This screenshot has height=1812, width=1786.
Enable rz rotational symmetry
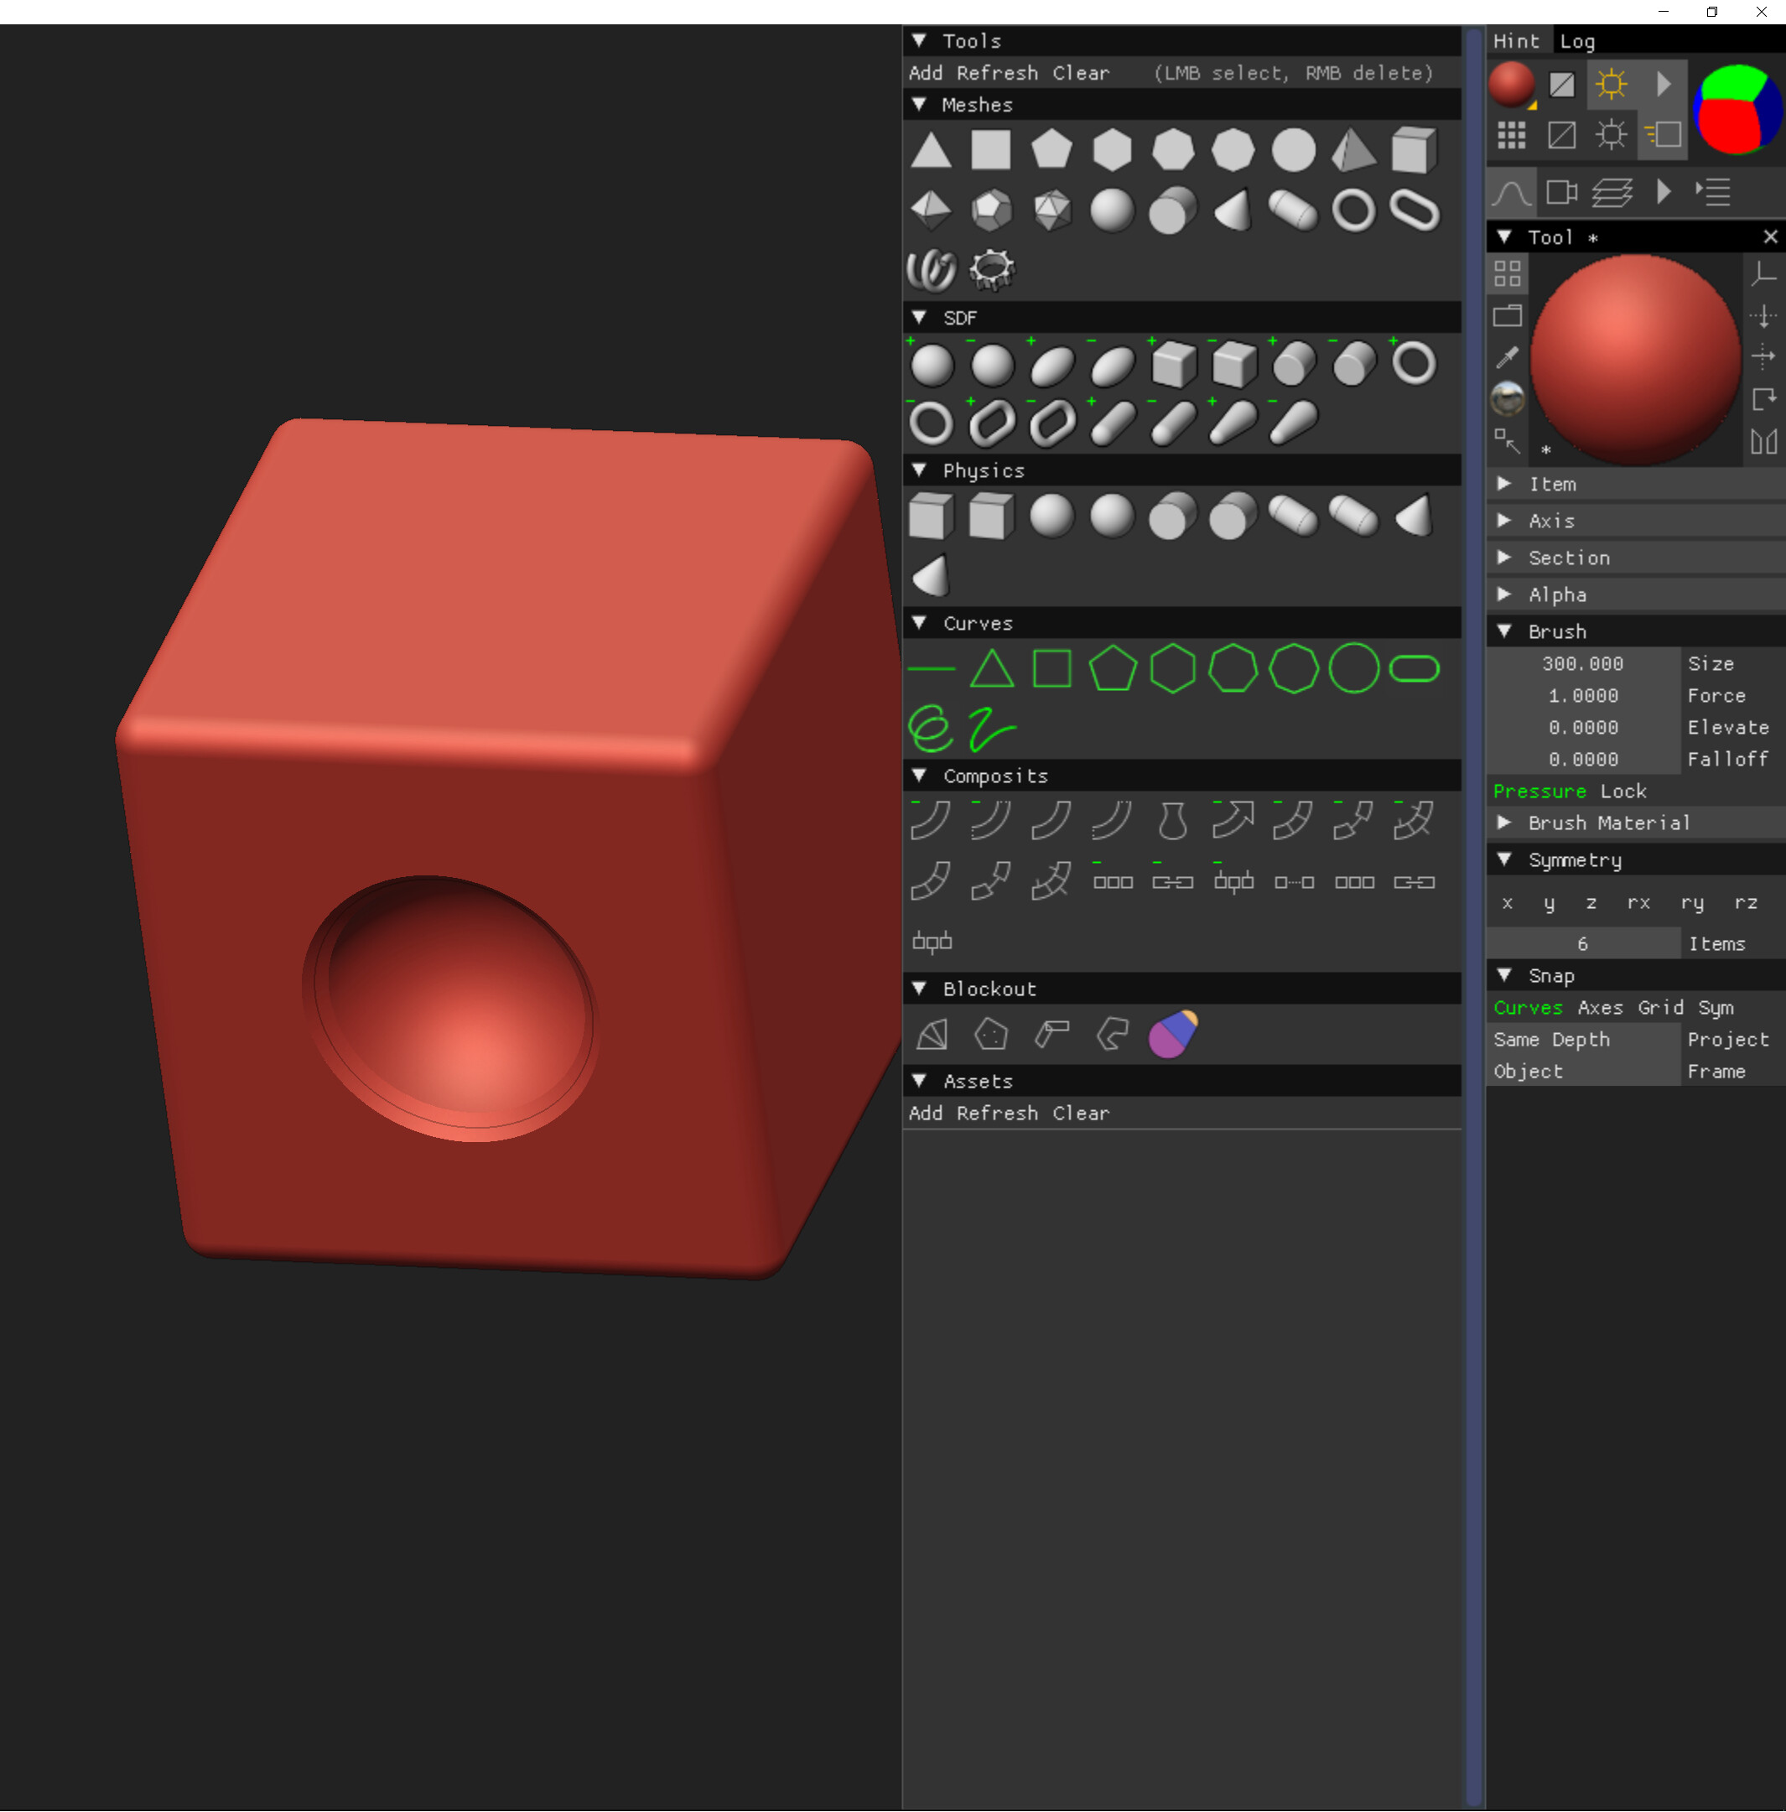click(x=1746, y=902)
